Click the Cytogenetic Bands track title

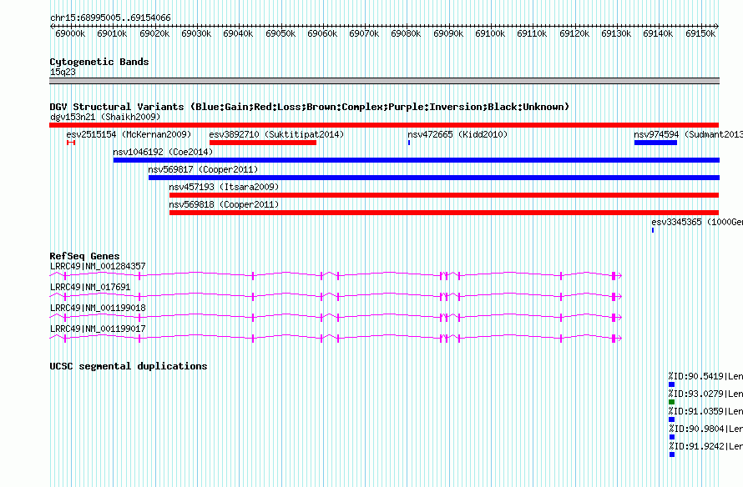click(x=99, y=62)
